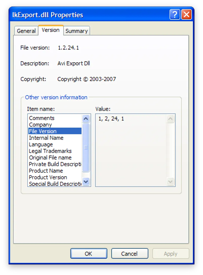Click item list scroll down arrow
203x275 pixels.
pyautogui.click(x=86, y=181)
